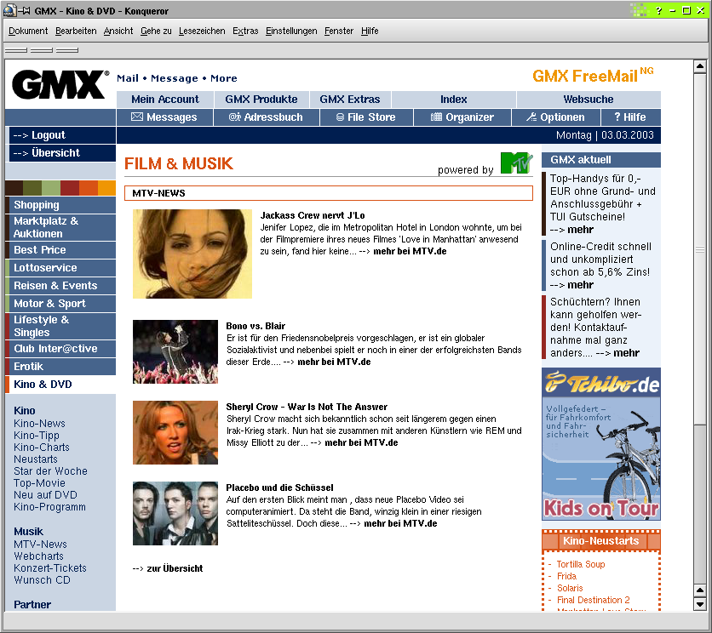The image size is (712, 633).
Task: Open the Gehe zu menu
Action: (156, 31)
